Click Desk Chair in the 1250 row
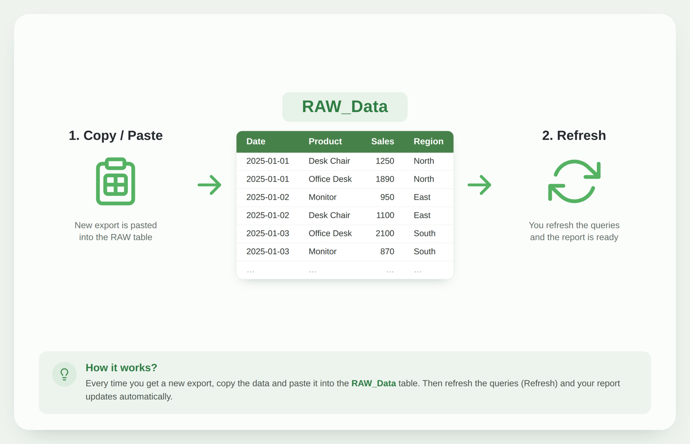This screenshot has height=444, width=690. coord(329,161)
